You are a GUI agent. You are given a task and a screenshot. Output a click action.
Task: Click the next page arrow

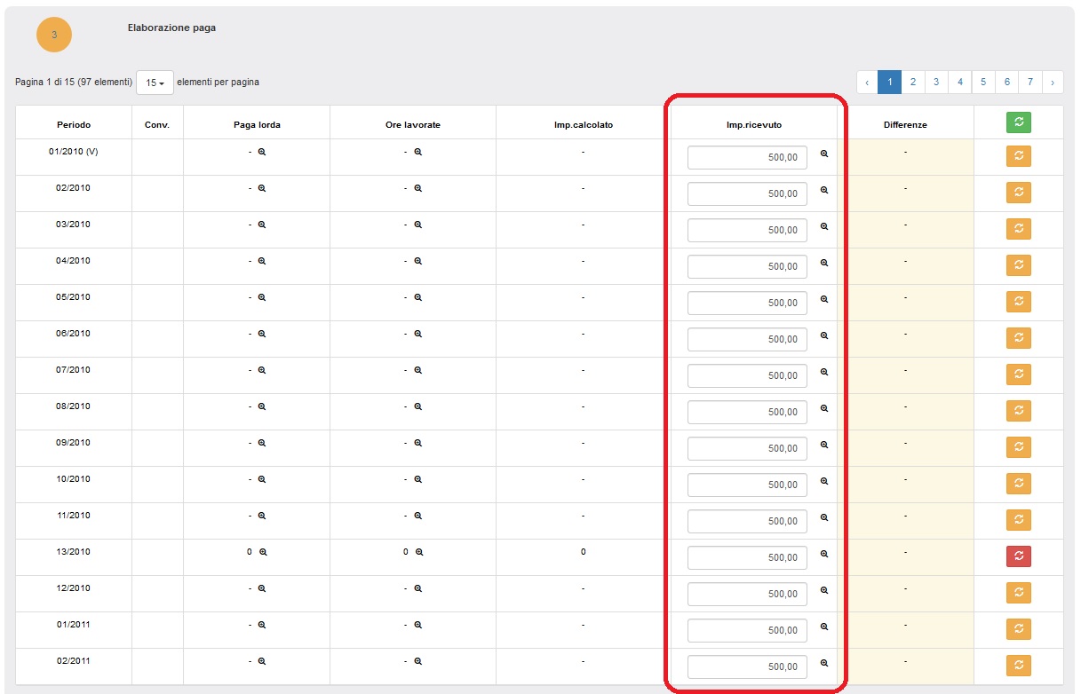point(1053,82)
